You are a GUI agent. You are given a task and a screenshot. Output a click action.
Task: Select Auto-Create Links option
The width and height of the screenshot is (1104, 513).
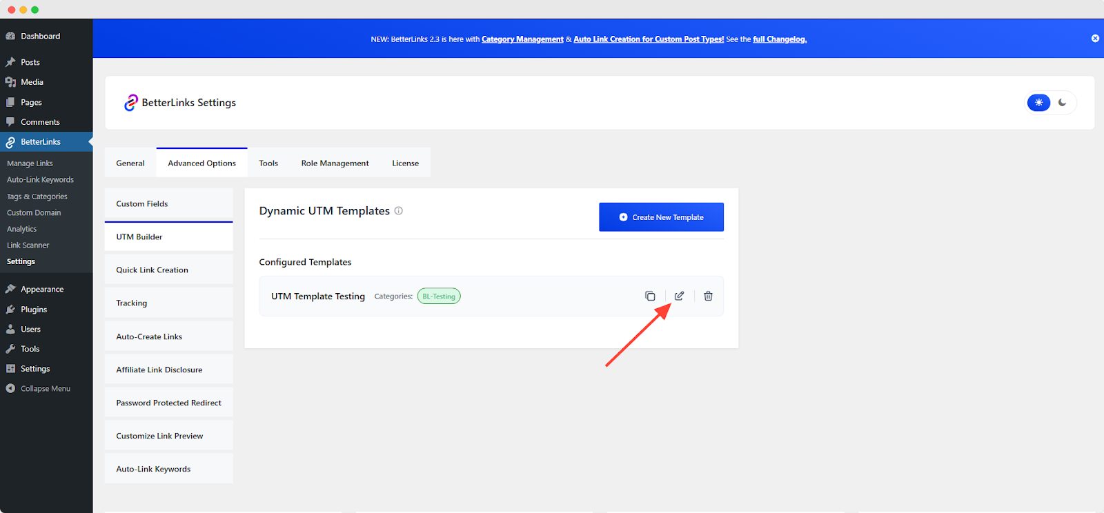click(x=169, y=336)
